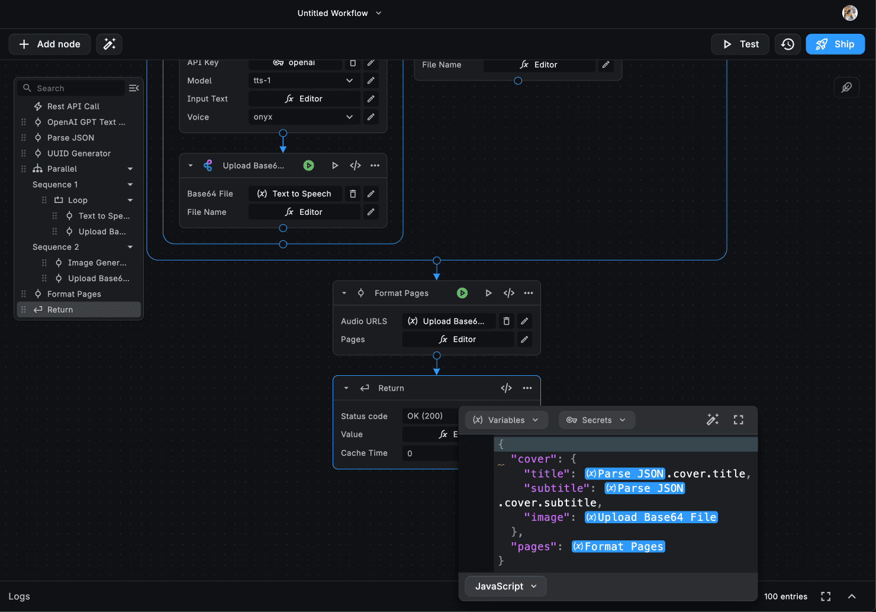Delete the Audio URLS variable with the trash icon
This screenshot has width=876, height=612.
(506, 321)
